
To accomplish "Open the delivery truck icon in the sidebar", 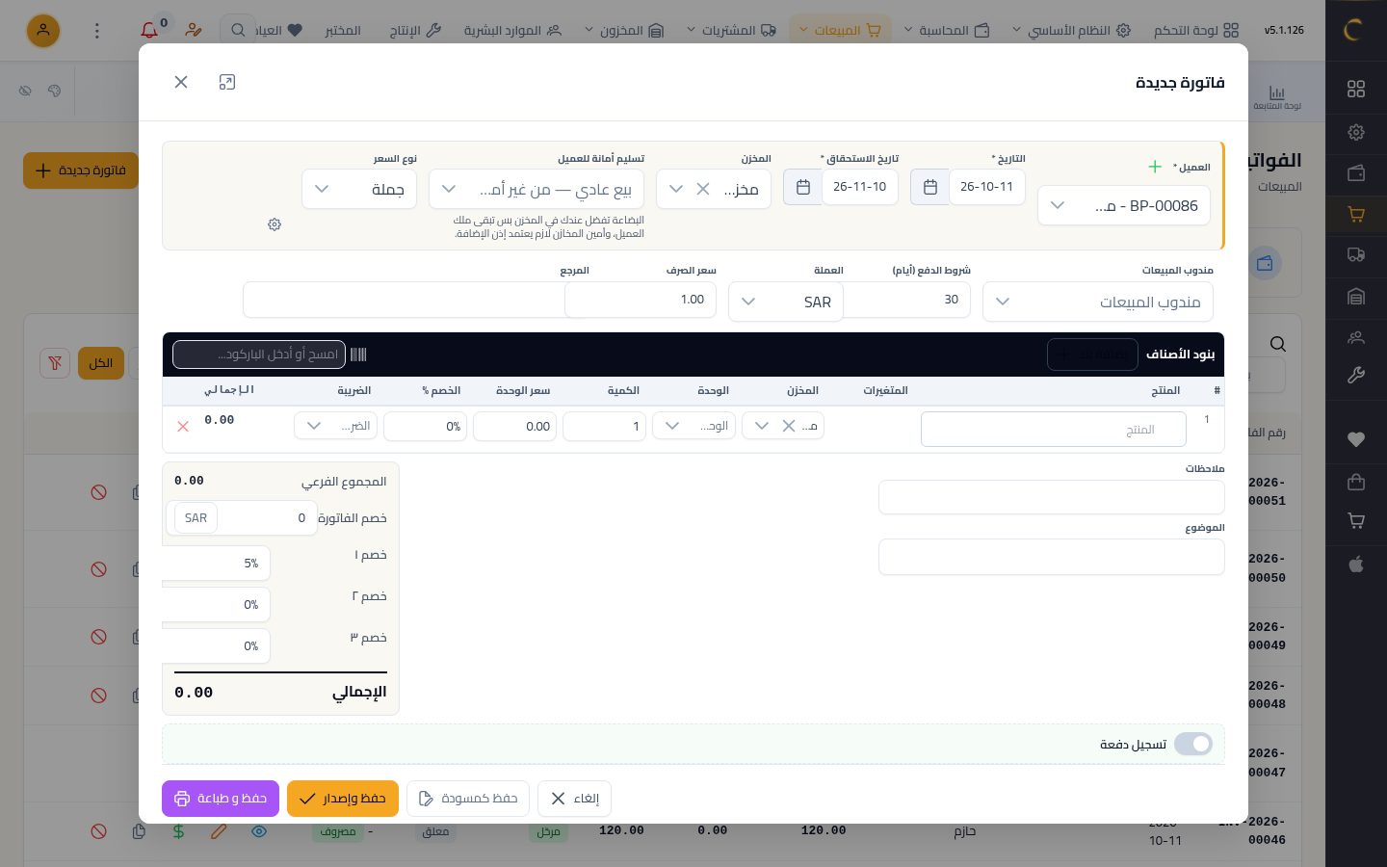I will pos(1356,254).
